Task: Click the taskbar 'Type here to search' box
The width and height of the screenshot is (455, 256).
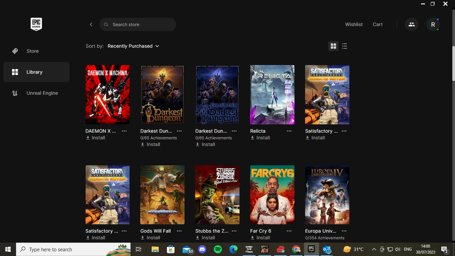Action: tap(74, 249)
